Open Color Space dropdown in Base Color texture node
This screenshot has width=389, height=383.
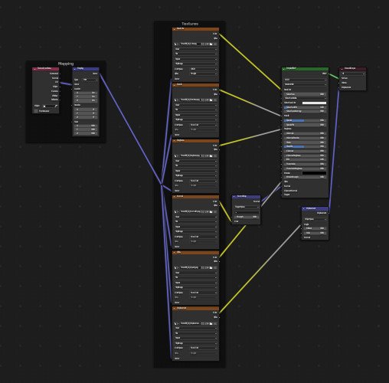pyautogui.click(x=204, y=69)
